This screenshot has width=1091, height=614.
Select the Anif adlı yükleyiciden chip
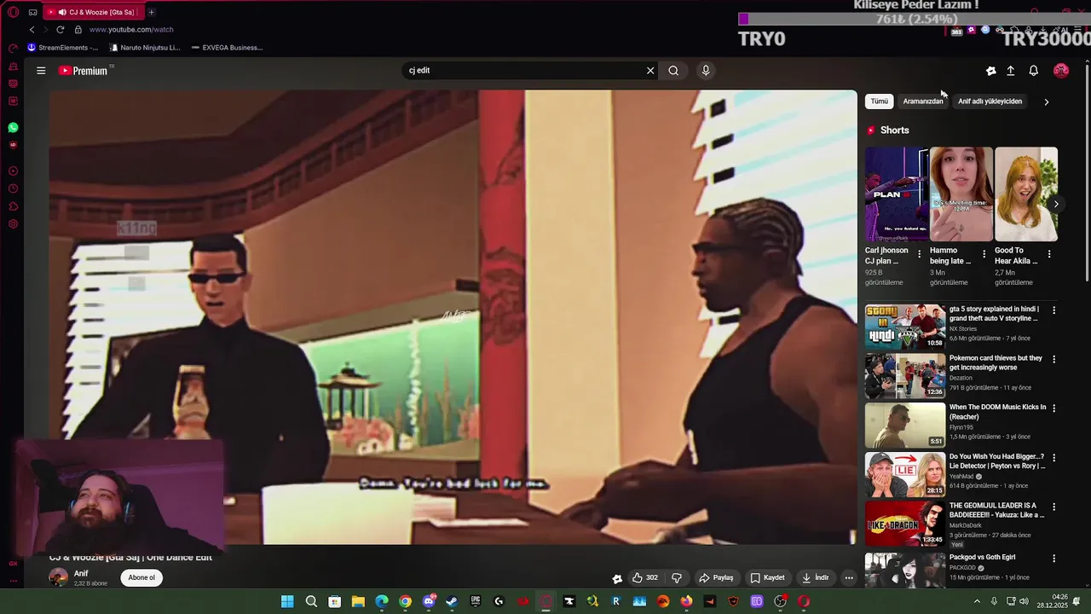[990, 101]
